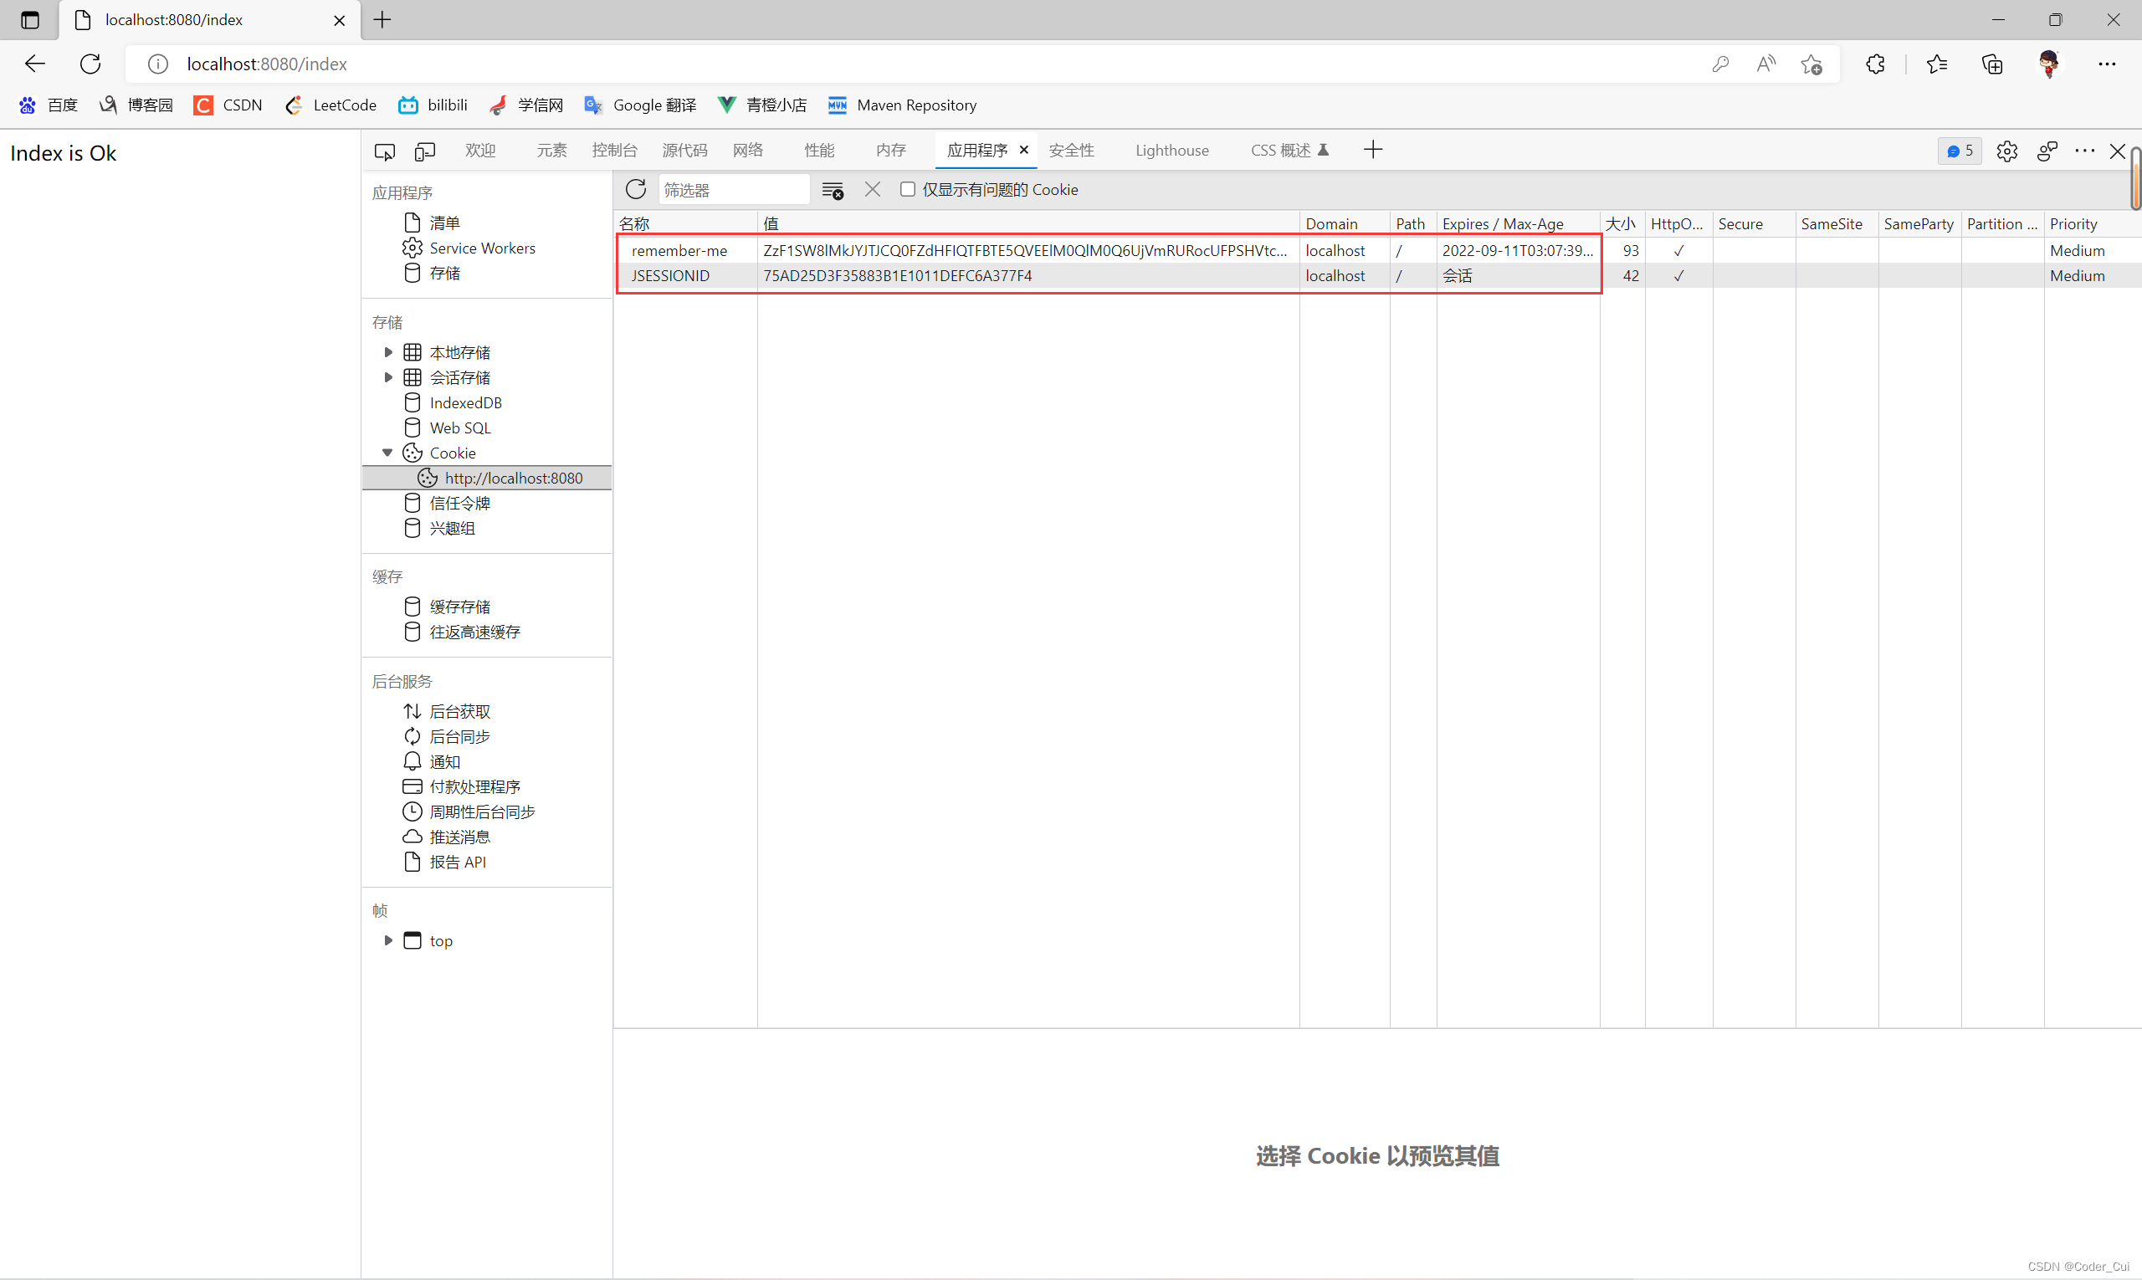The image size is (2142, 1280).
Task: Close the DevTools panel
Action: 2118,151
